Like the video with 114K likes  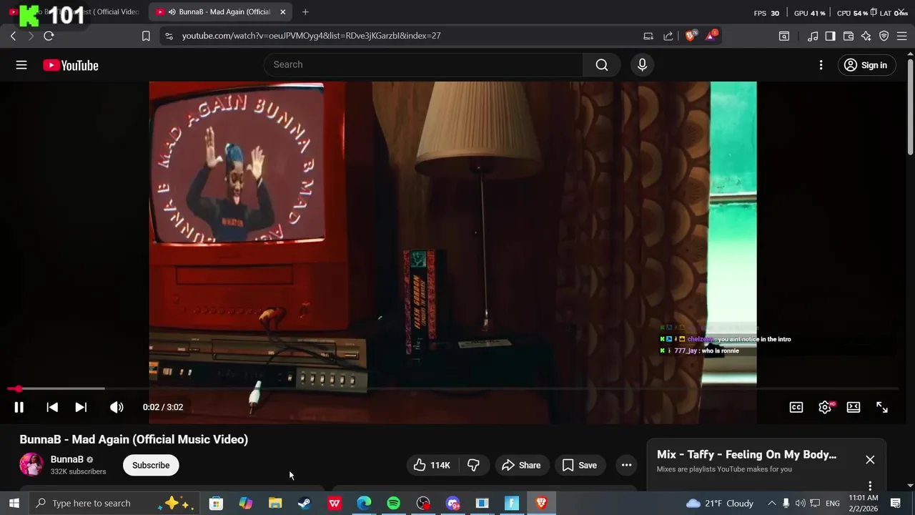(432, 465)
